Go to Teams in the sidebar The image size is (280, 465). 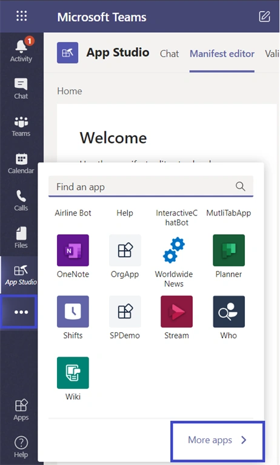click(x=21, y=127)
